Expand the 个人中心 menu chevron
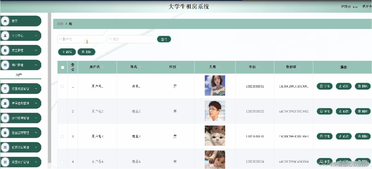 click(36, 36)
